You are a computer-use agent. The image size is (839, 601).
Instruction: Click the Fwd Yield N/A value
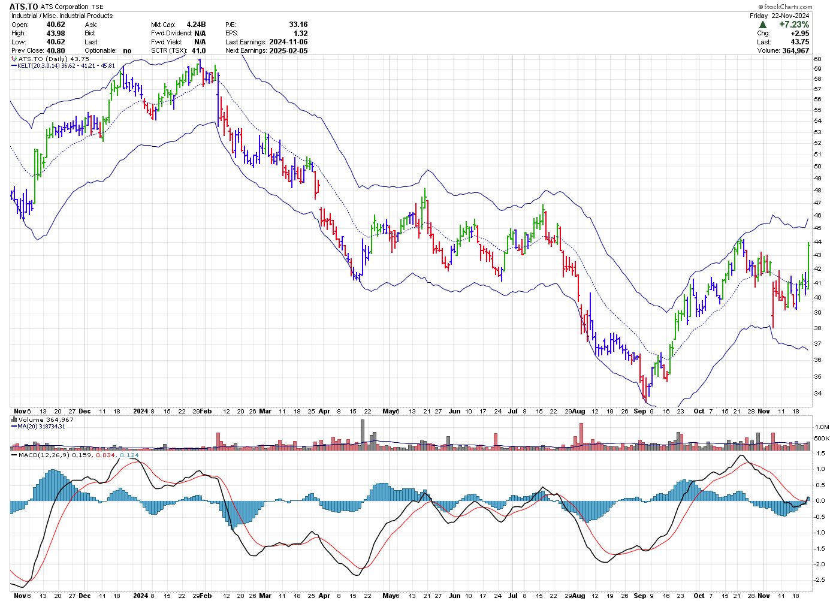point(200,42)
